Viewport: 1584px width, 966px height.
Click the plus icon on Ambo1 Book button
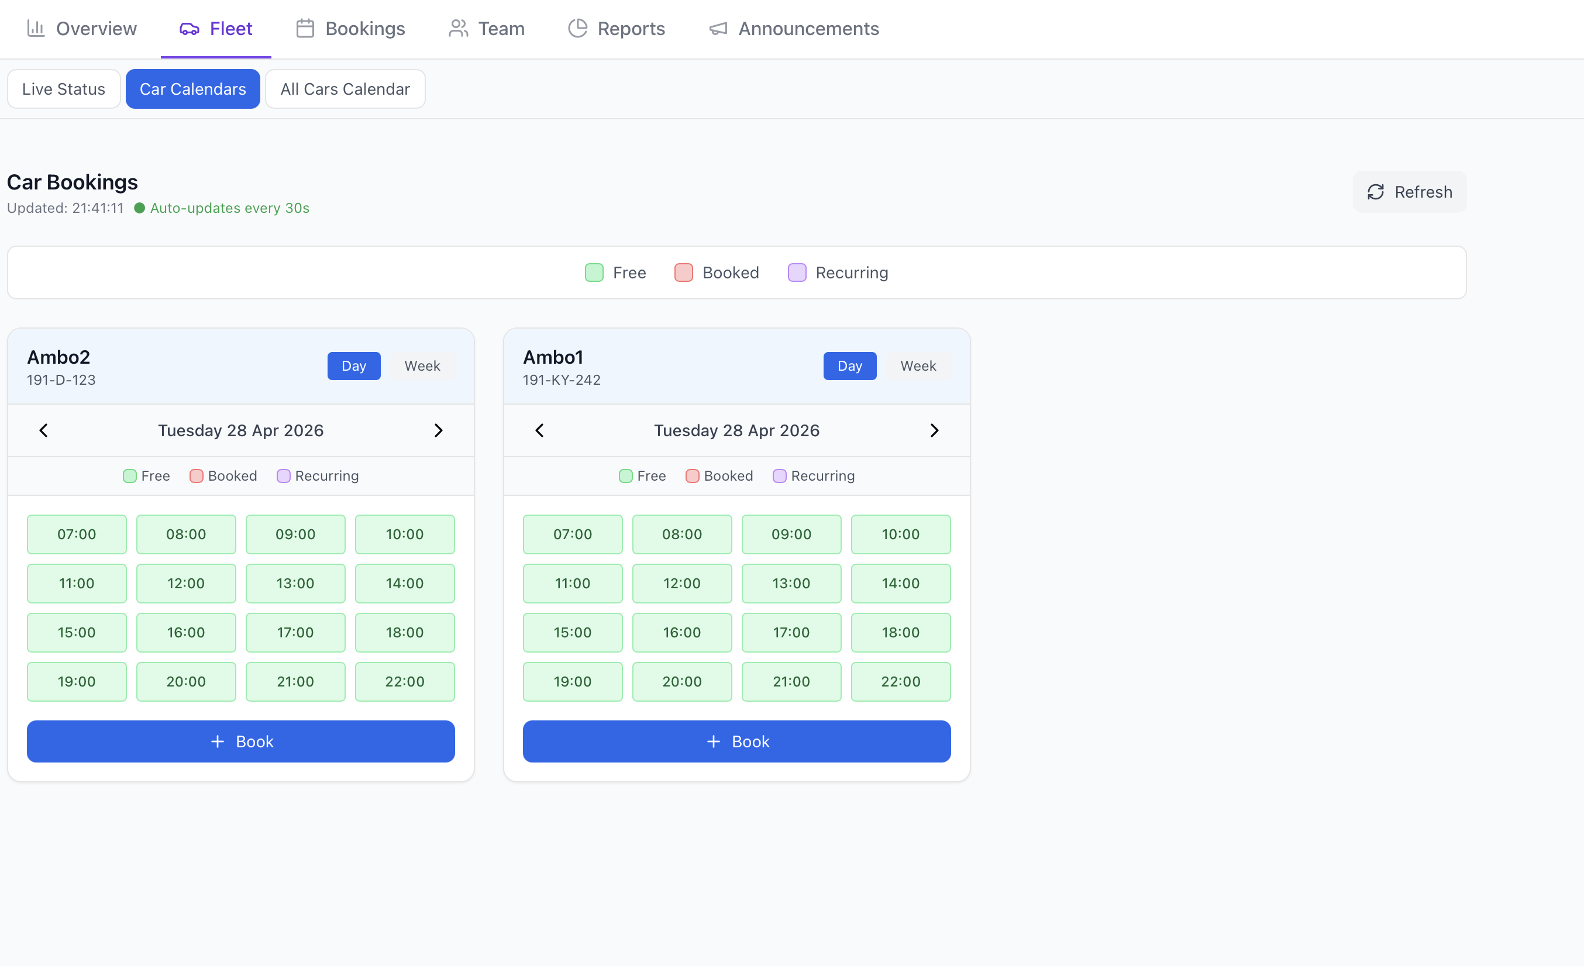pos(714,741)
